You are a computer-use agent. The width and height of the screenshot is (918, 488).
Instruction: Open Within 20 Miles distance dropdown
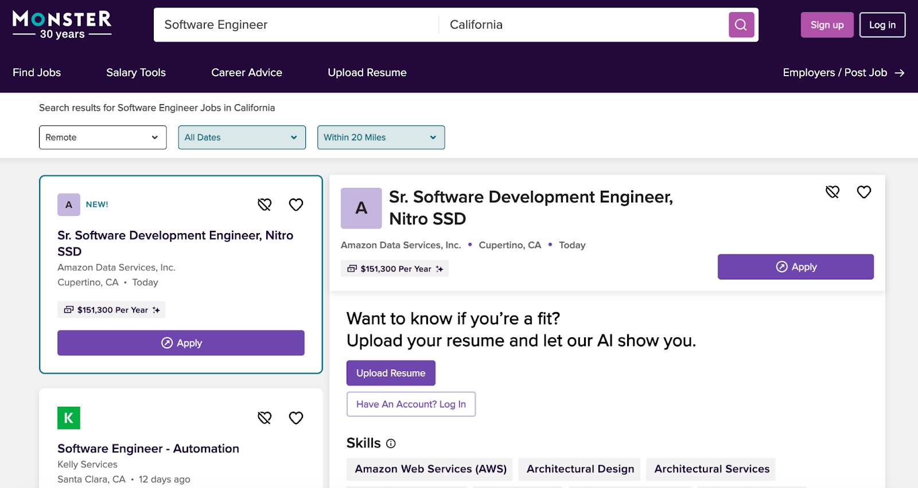pos(381,137)
